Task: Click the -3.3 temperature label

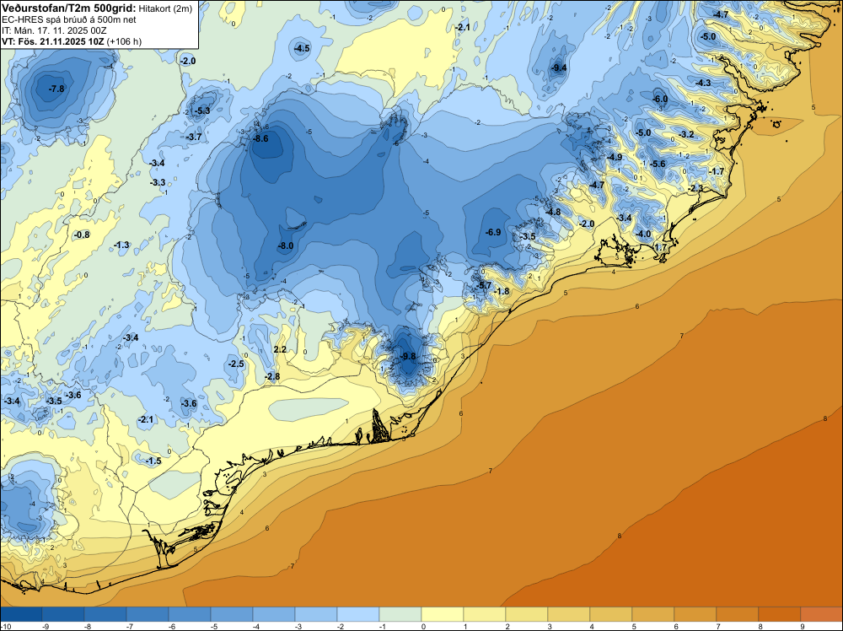Action: tap(158, 183)
